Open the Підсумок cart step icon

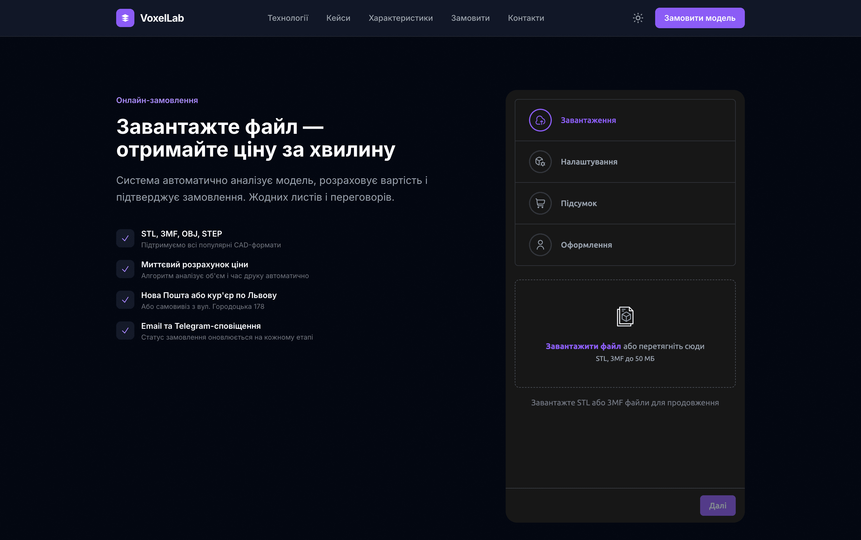tap(540, 203)
